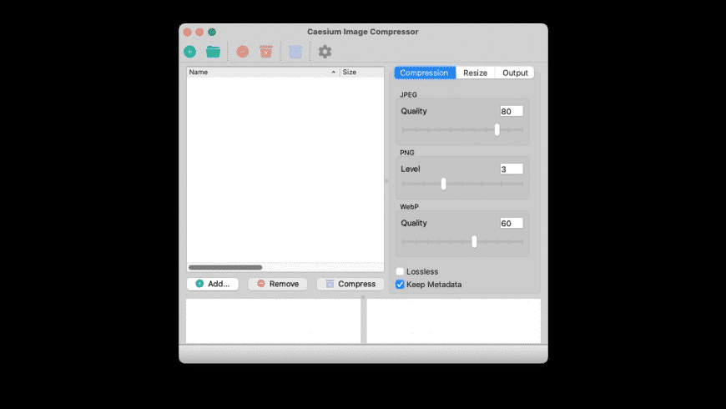The width and height of the screenshot is (726, 409).
Task: Open settings with the gear icon
Action: click(325, 52)
